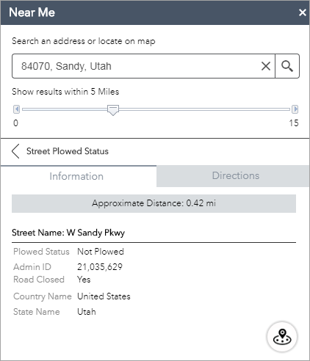Select the Admin ID value 21,035,629
The width and height of the screenshot is (310, 361).
coord(100,267)
